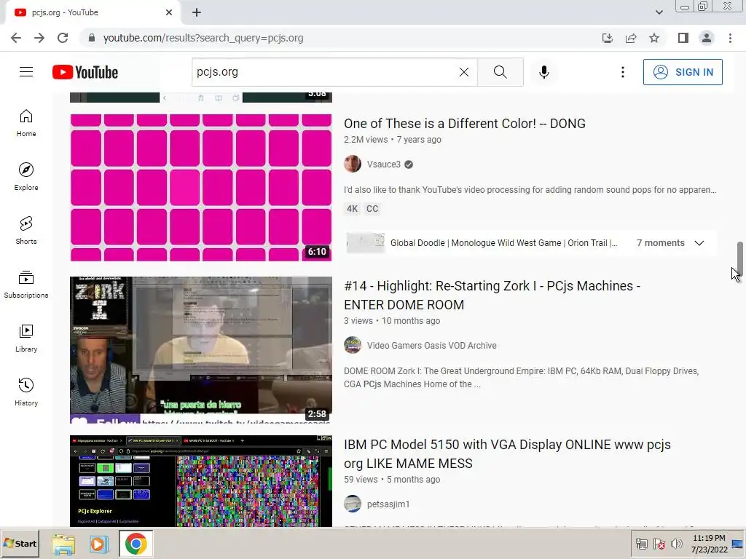
Task: Open the YouTube hamburger guide menu
Action: (x=26, y=72)
